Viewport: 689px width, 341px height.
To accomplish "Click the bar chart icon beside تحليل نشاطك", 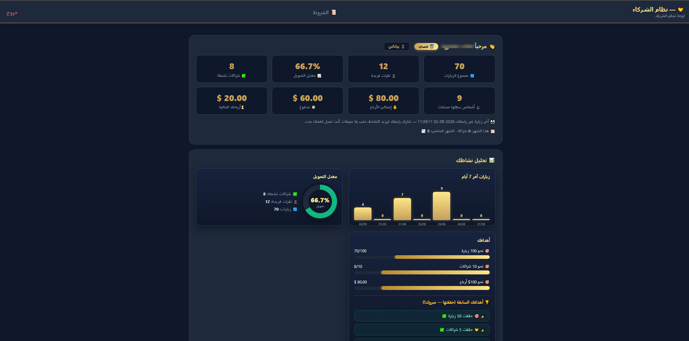I will (x=492, y=160).
